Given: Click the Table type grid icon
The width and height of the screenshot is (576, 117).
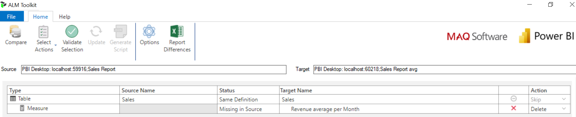Looking at the screenshot, I should click(x=13, y=99).
